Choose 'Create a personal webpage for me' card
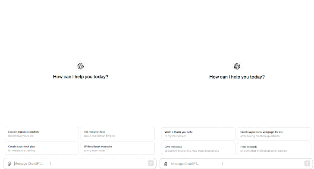 coord(274,134)
